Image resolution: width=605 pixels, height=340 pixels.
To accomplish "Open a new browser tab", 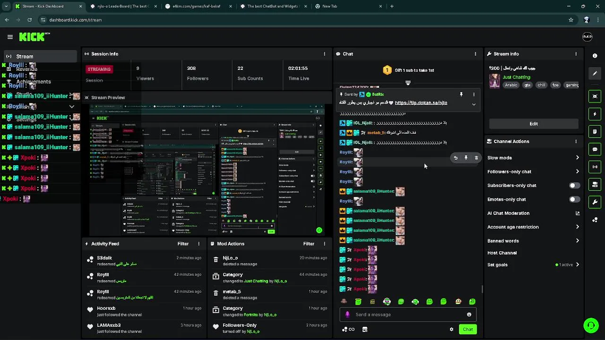I will (x=392, y=6).
